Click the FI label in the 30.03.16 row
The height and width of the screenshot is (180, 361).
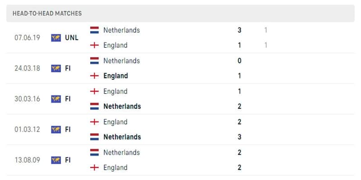68,99
